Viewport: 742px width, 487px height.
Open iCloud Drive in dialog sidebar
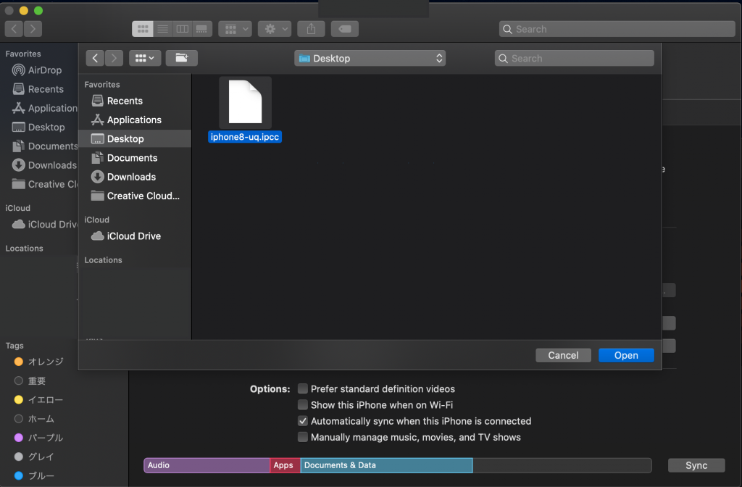[135, 236]
